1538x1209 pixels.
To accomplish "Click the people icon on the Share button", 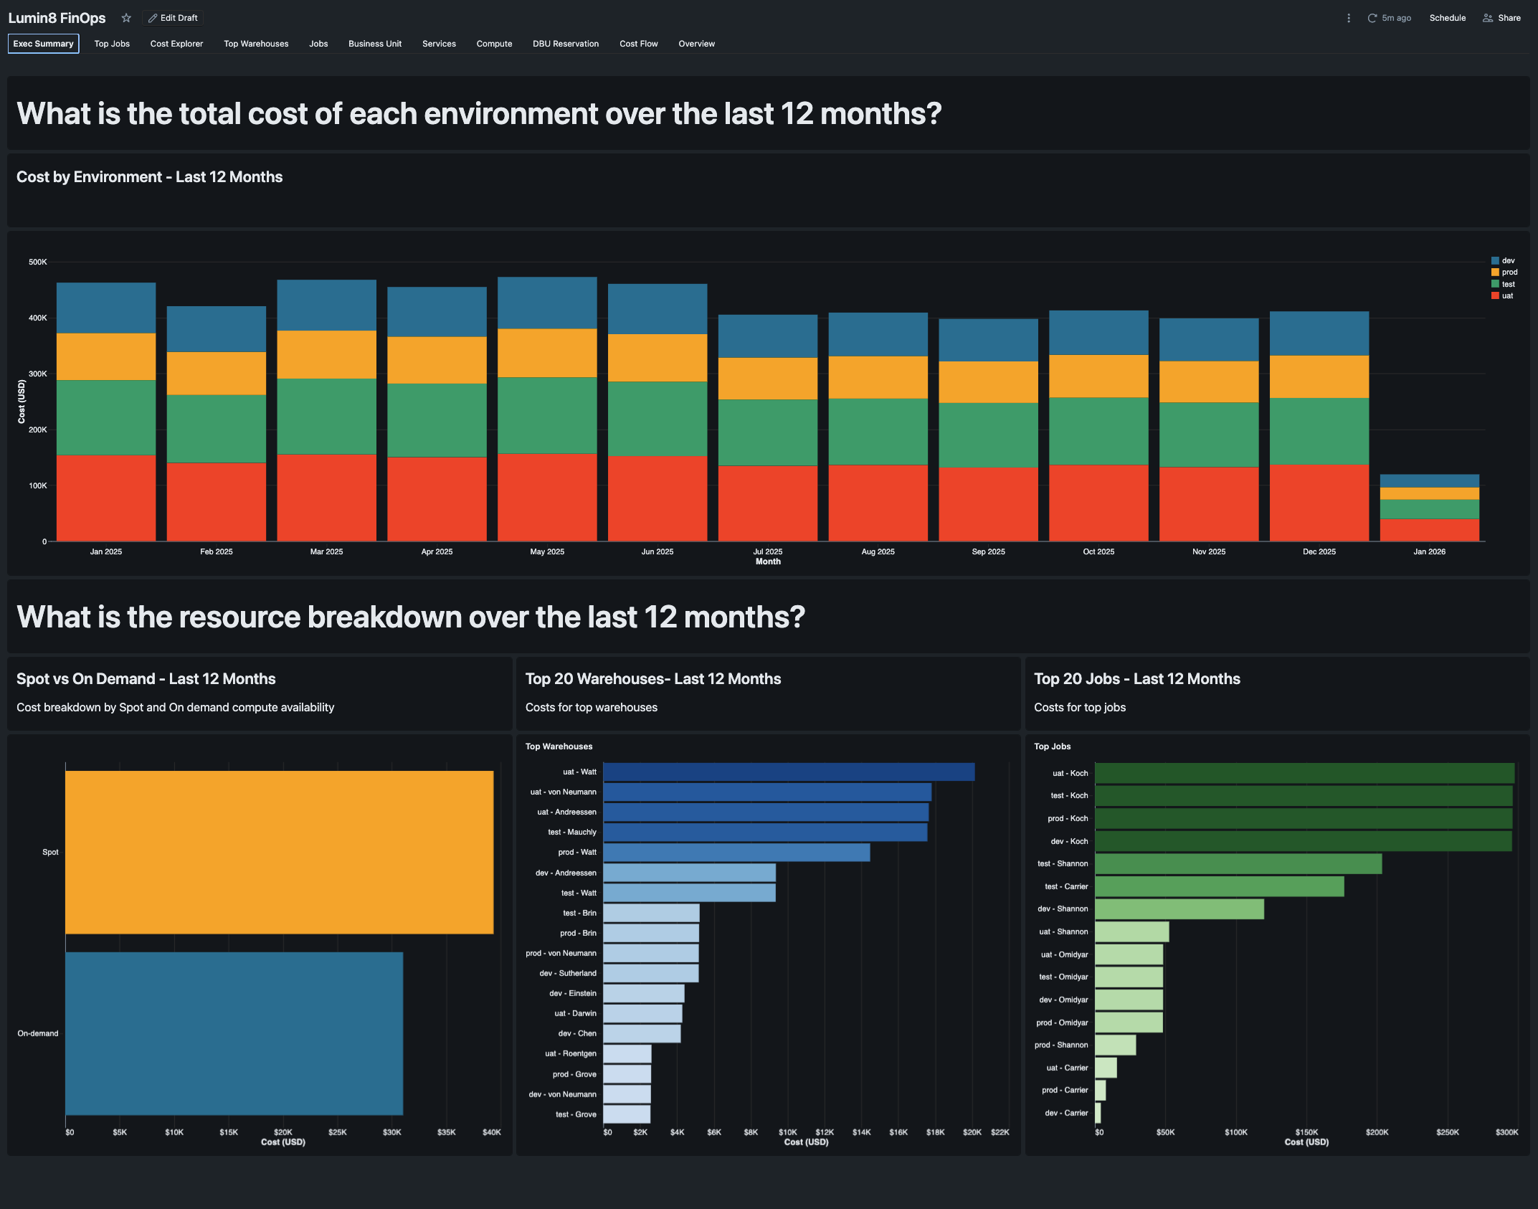I will tap(1488, 18).
